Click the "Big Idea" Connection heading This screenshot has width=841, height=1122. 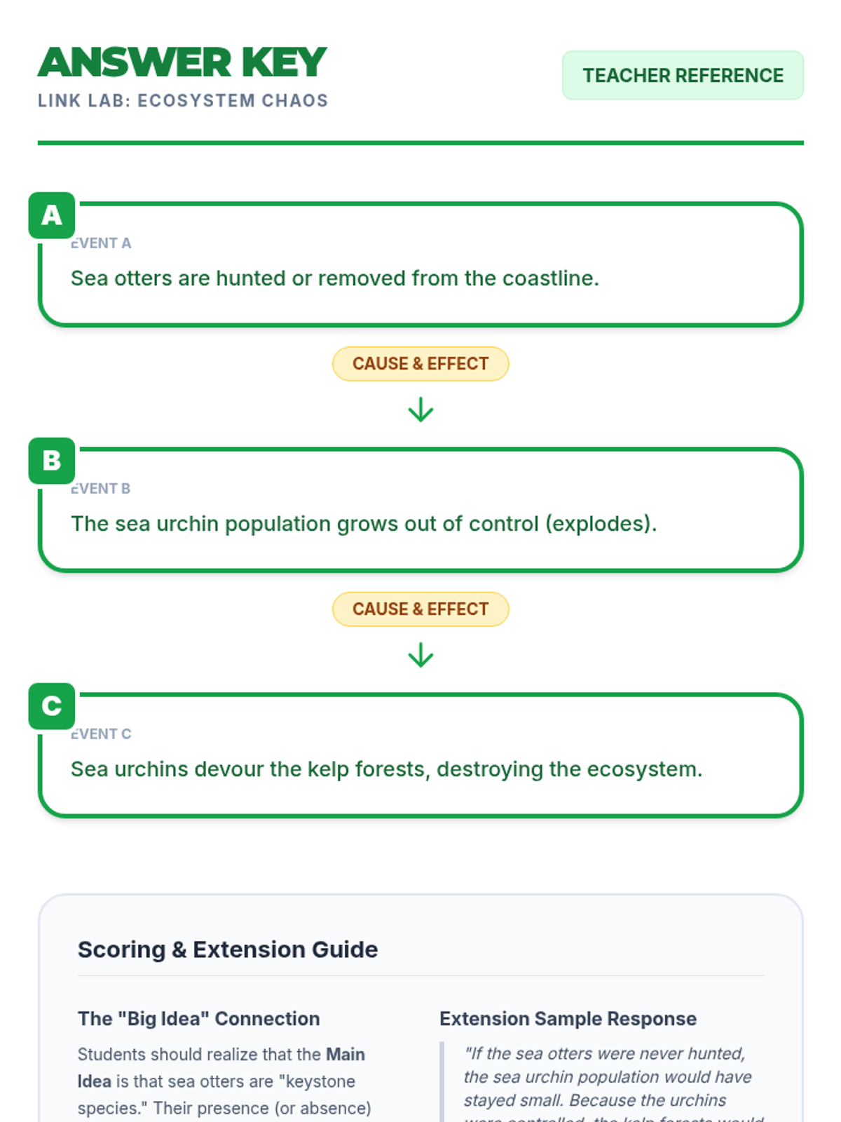(198, 1019)
